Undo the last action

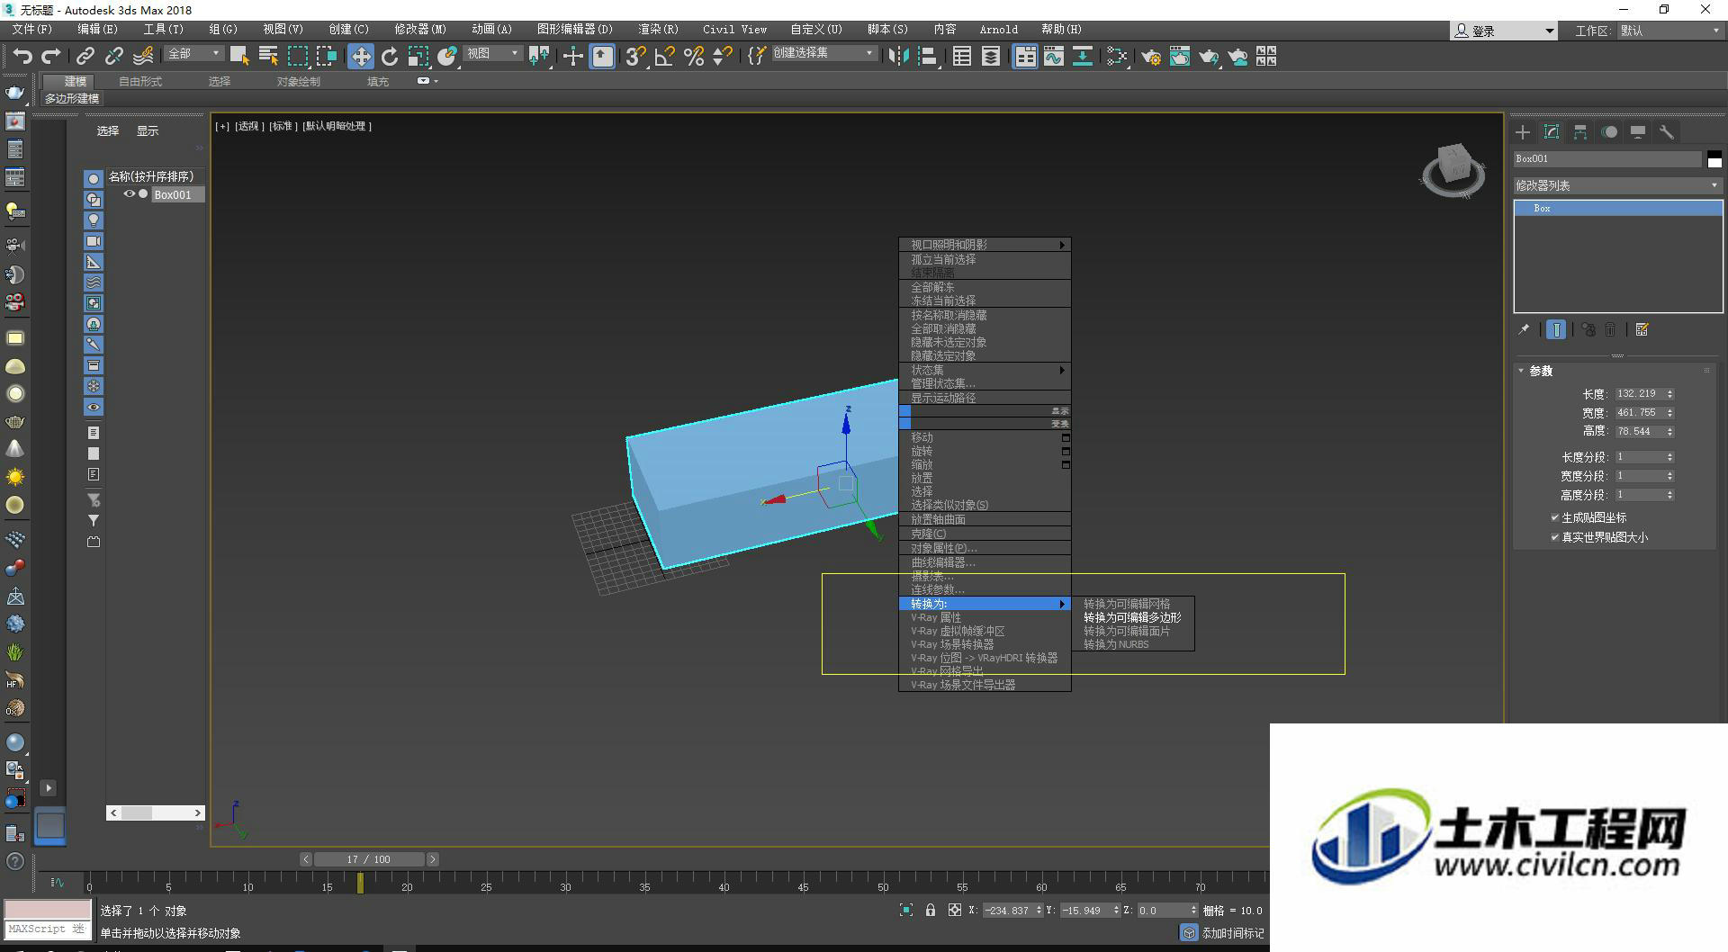click(22, 57)
